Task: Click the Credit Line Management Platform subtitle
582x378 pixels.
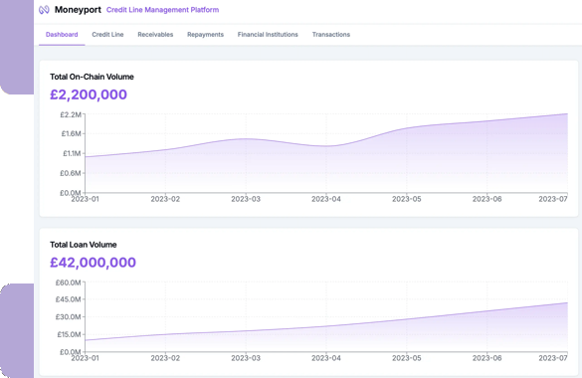Action: (162, 10)
